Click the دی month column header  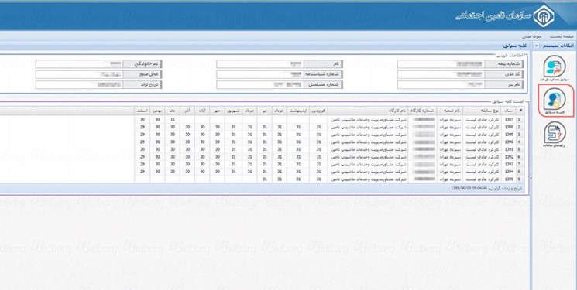tap(172, 111)
